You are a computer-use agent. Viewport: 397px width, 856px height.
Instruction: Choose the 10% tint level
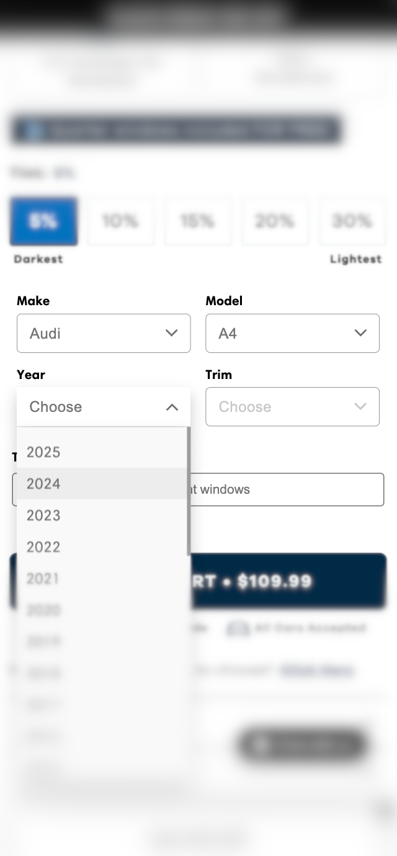[120, 221]
